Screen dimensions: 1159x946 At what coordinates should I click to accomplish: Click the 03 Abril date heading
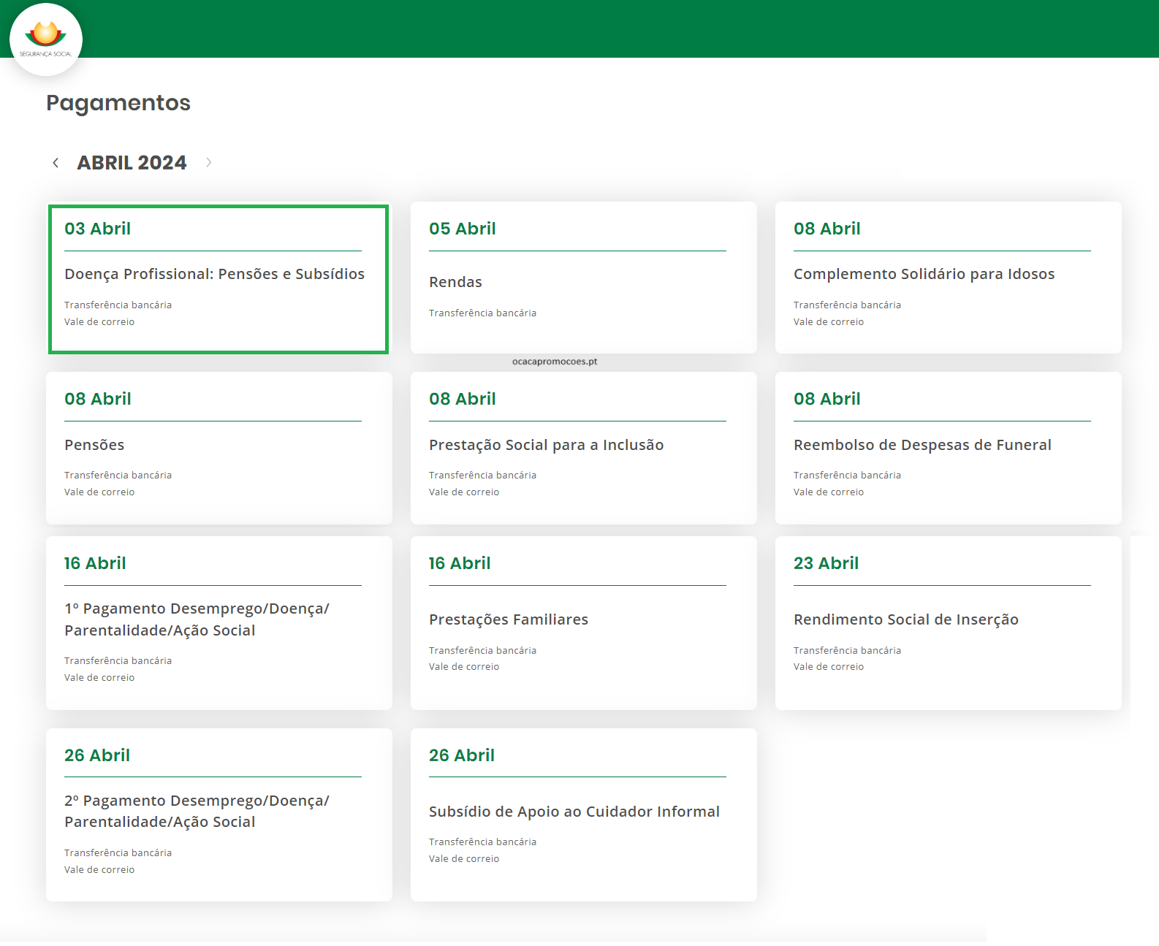(97, 229)
